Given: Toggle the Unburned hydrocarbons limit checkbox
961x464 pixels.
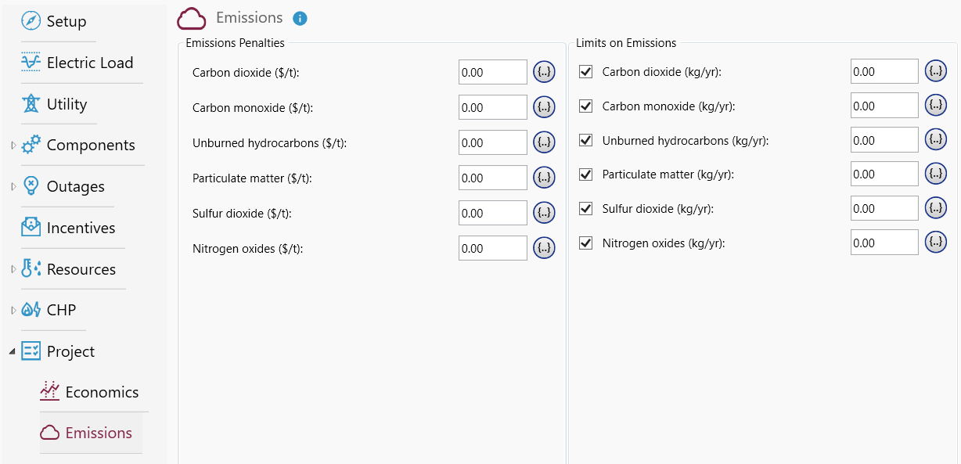Looking at the screenshot, I should click(585, 141).
